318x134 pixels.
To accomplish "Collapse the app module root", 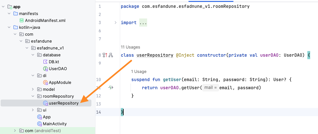I will 3,7.
